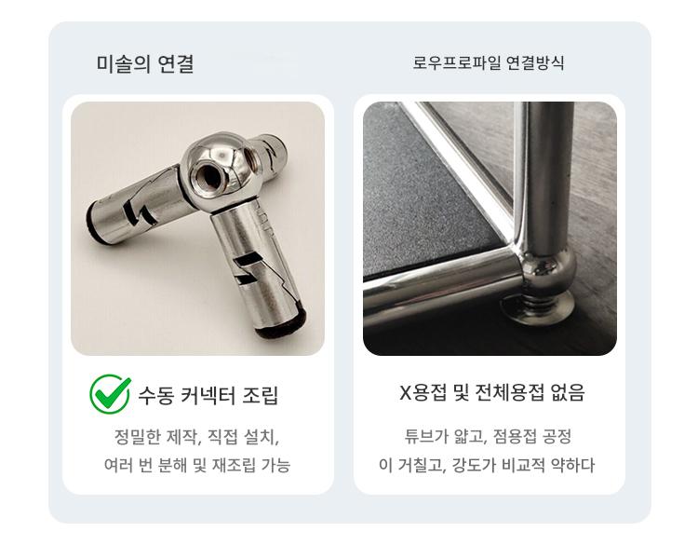Click the line '튜브가 얇고, 점용접 공정'
Screen dimensions: 698x545
tap(488, 436)
